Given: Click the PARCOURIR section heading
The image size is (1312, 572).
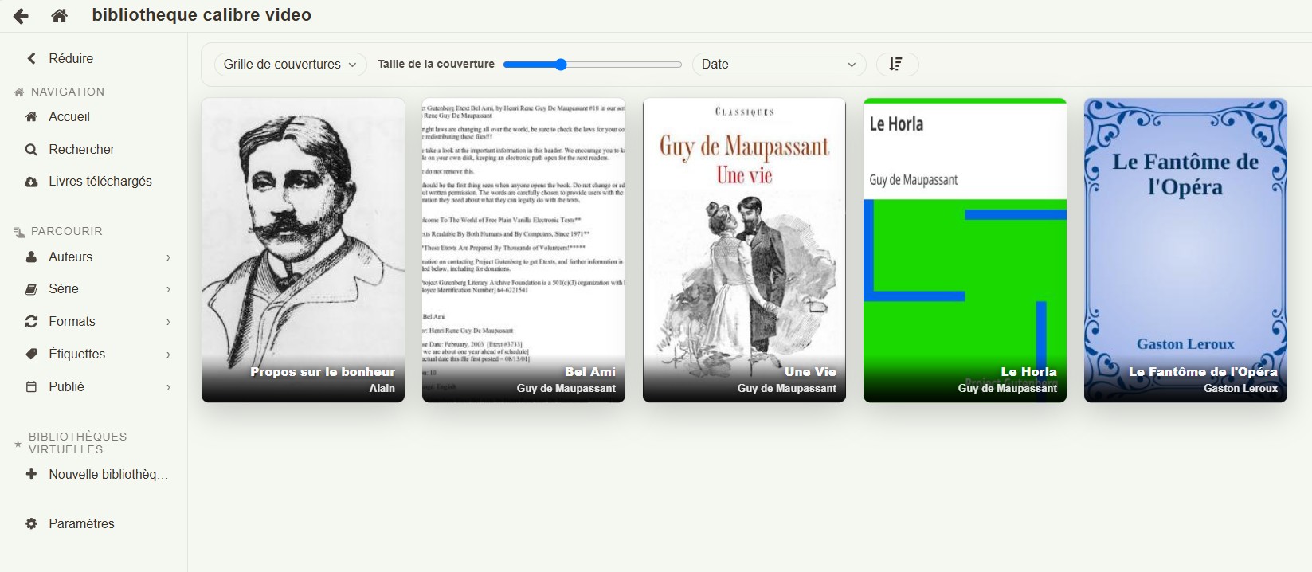Looking at the screenshot, I should [67, 231].
